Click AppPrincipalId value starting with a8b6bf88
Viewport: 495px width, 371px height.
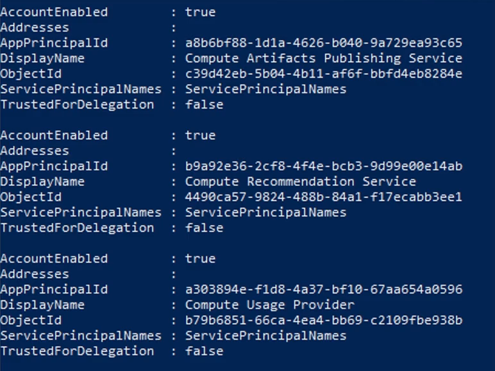coord(323,43)
